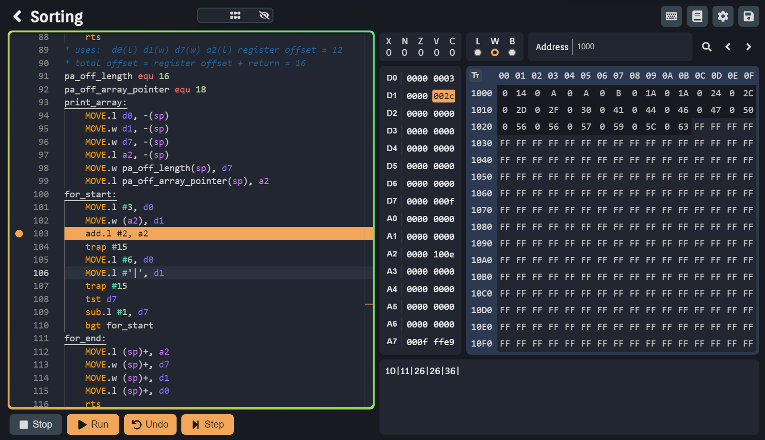Open the documentation book icon
765x440 pixels.
pyautogui.click(x=697, y=16)
